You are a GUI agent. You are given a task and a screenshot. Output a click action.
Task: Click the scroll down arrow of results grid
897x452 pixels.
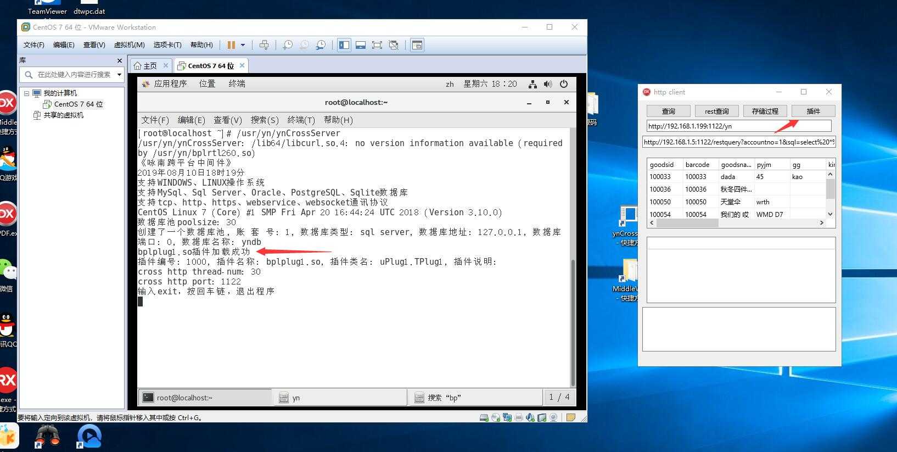[x=830, y=214]
